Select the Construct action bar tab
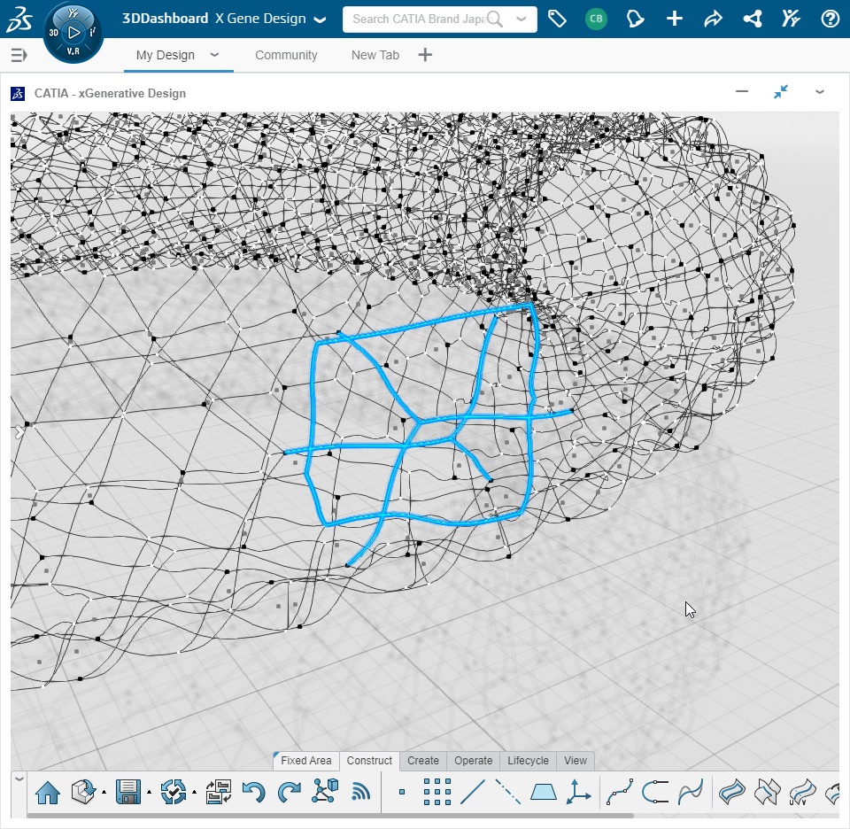 click(369, 761)
